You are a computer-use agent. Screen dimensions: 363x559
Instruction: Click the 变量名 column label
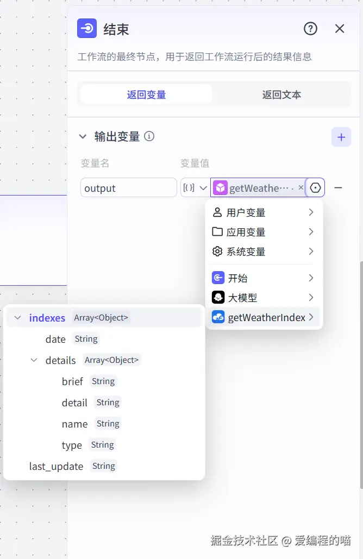[x=95, y=164]
